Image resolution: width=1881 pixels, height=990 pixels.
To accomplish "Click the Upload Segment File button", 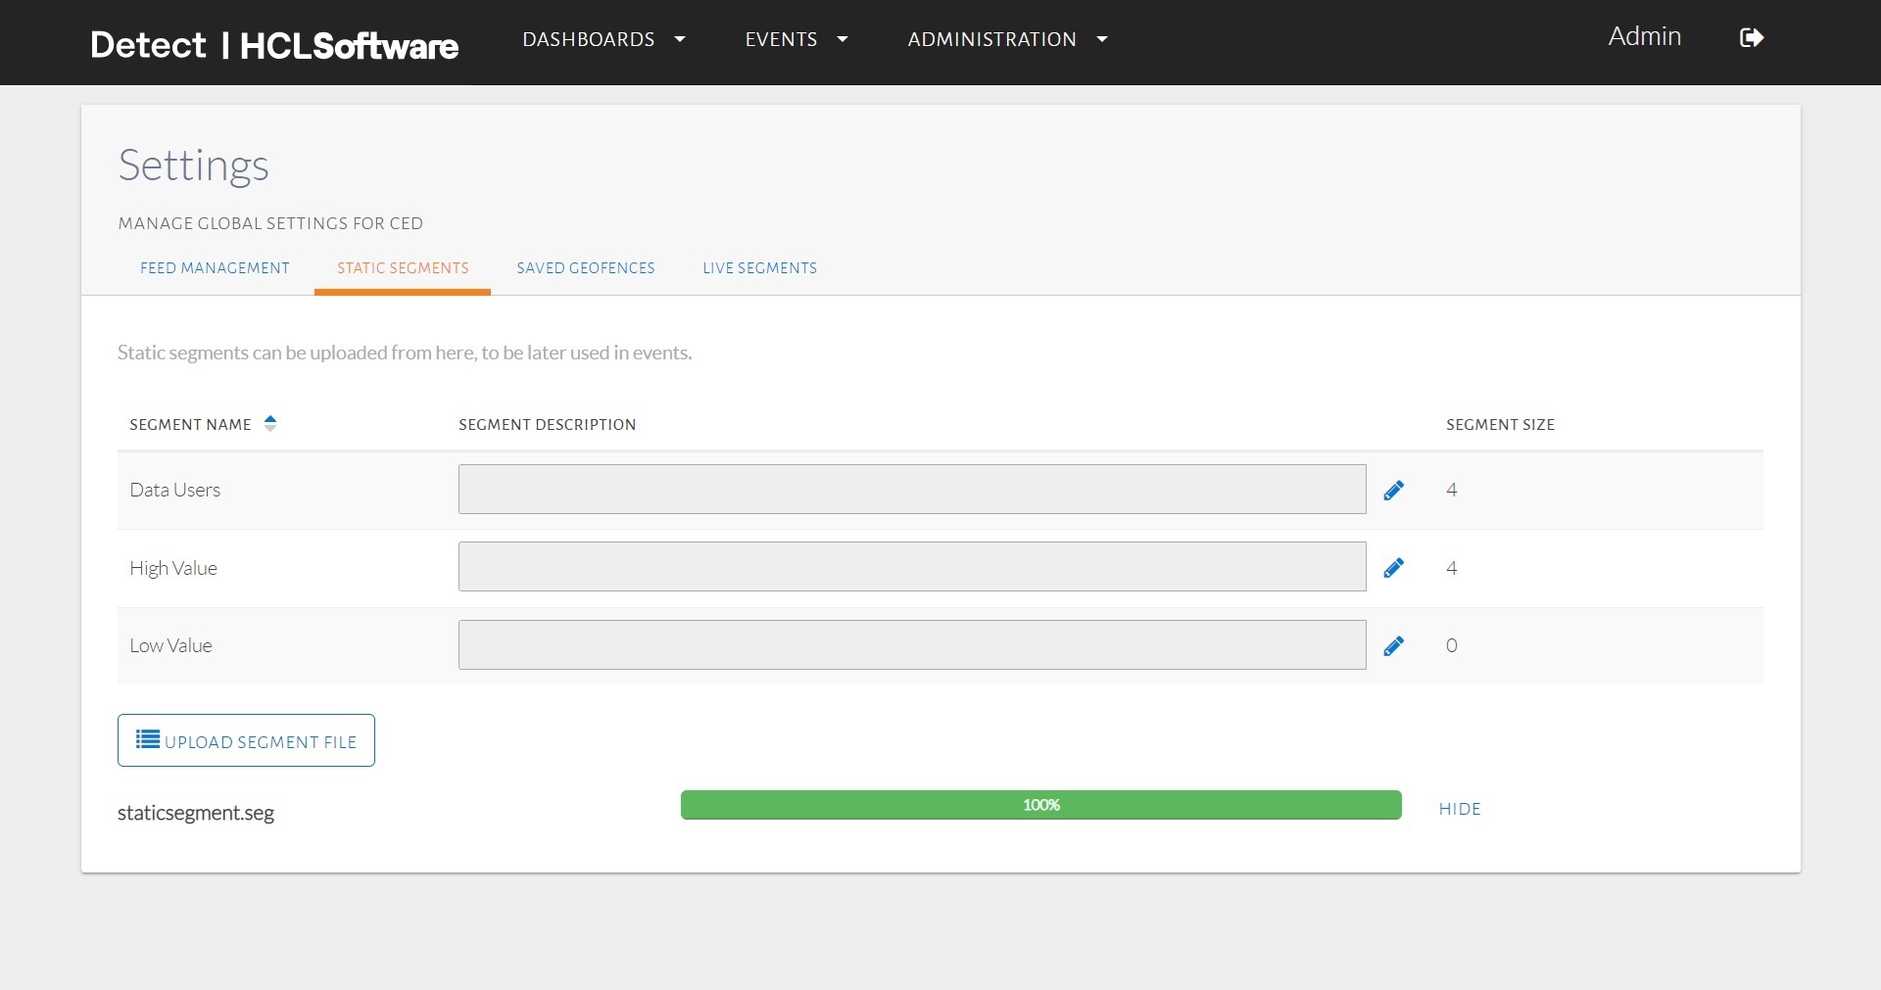I will pyautogui.click(x=246, y=740).
